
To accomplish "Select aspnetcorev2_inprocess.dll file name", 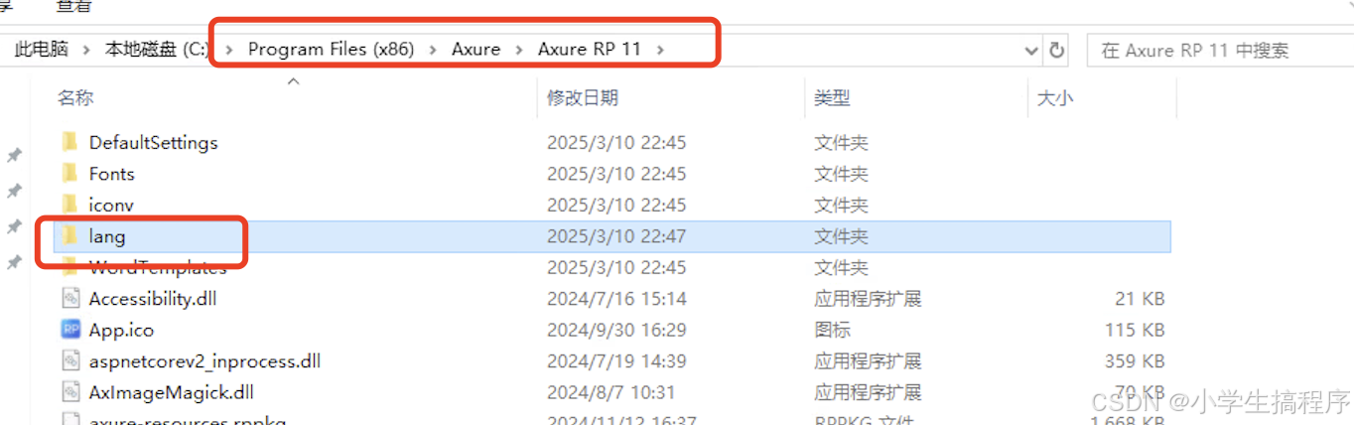I will [204, 361].
